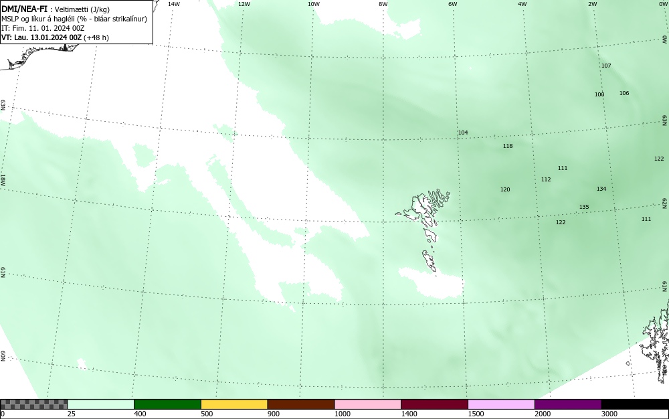This screenshot has height=419, width=669.
Task: Click the '4W' longitude label
Action: [522, 4]
